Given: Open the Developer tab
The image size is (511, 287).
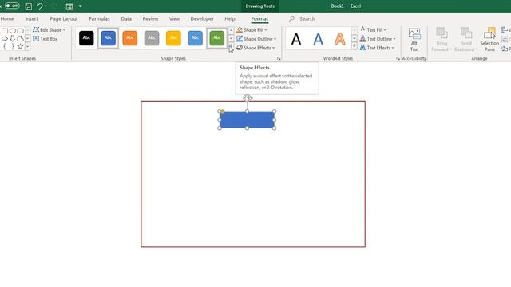Looking at the screenshot, I should (x=202, y=19).
